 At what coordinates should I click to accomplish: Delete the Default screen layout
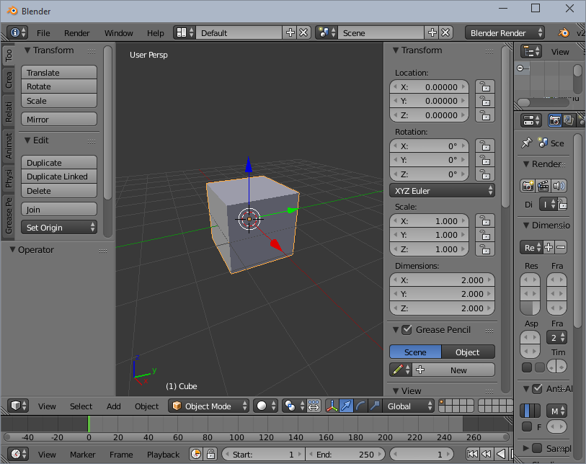coord(304,33)
